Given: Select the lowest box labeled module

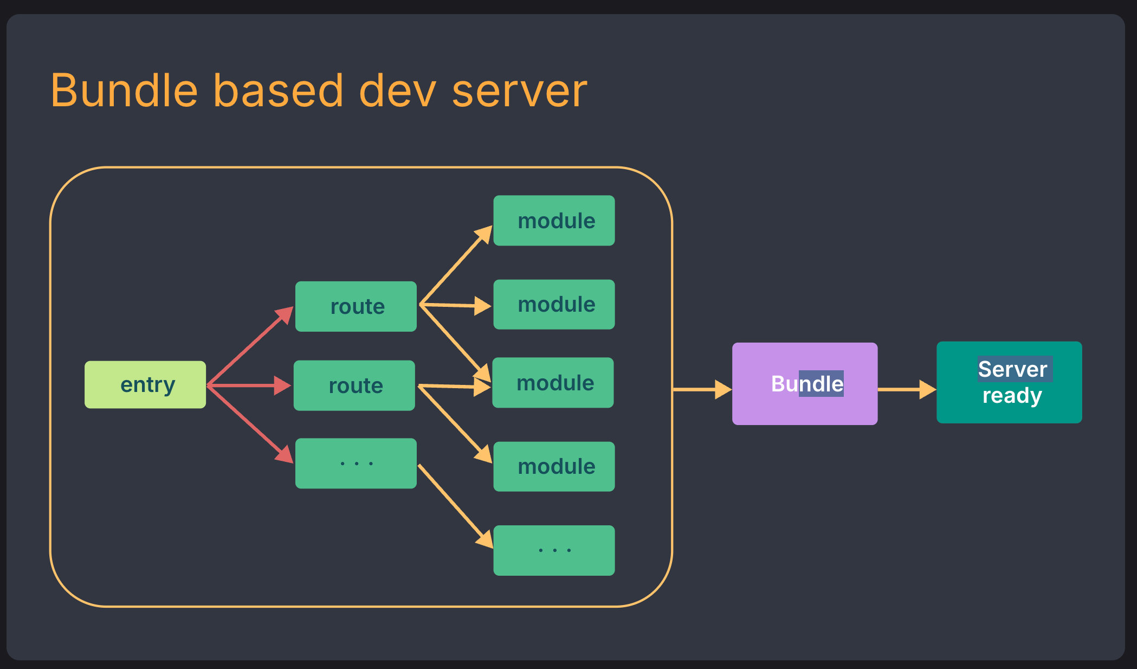Looking at the screenshot, I should (x=554, y=466).
